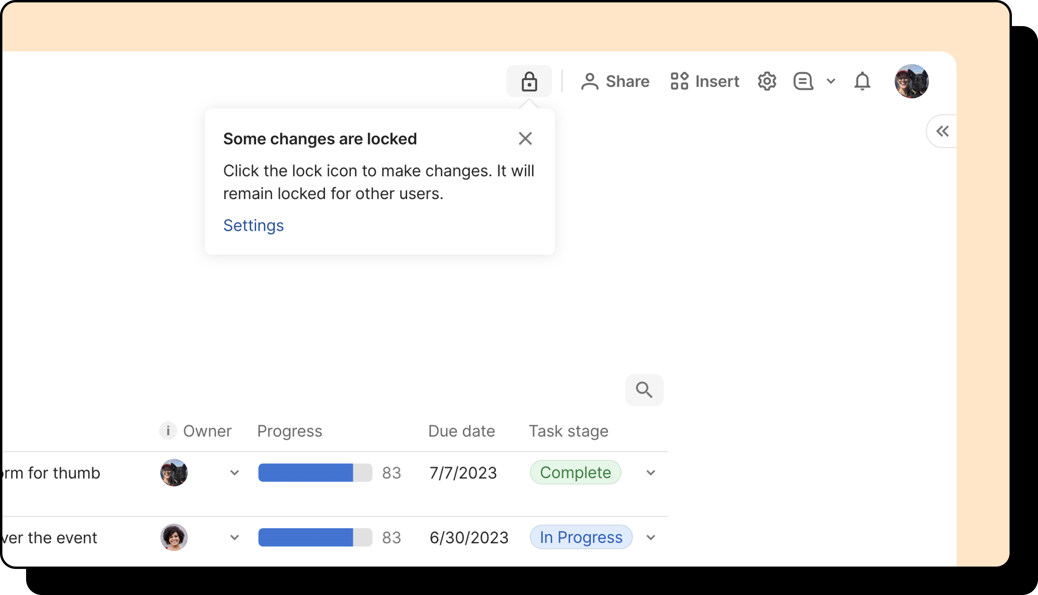
Task: Open notifications via the bell icon
Action: (x=862, y=81)
